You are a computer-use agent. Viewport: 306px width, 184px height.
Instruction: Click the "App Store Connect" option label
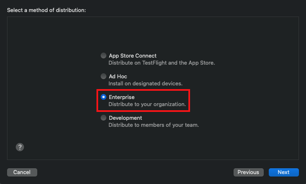tap(133, 56)
